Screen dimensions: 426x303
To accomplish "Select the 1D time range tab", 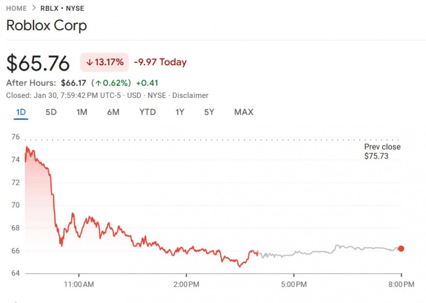I will 21,112.
